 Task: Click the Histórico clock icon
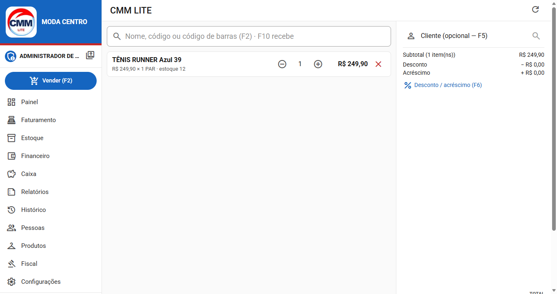pos(11,210)
